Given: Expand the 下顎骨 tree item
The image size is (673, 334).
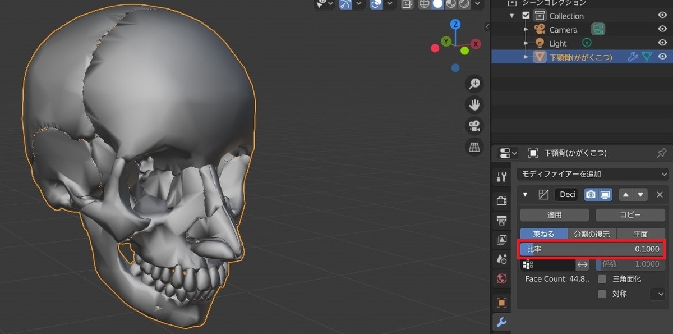Looking at the screenshot, I should click(x=526, y=57).
